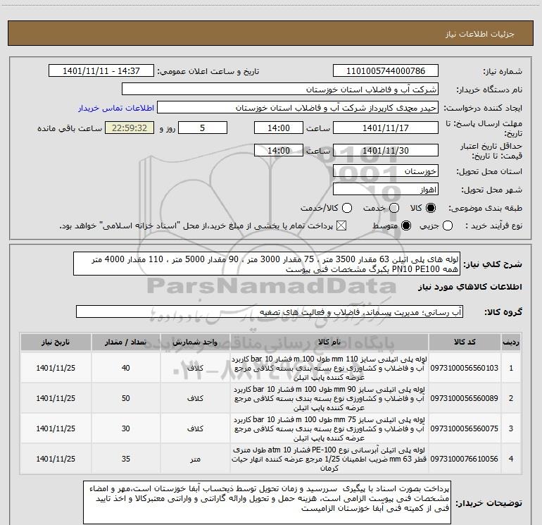Click the response deadline hour 14:00 field
Image resolution: width=542 pixels, height=525 pixels.
pos(279,128)
